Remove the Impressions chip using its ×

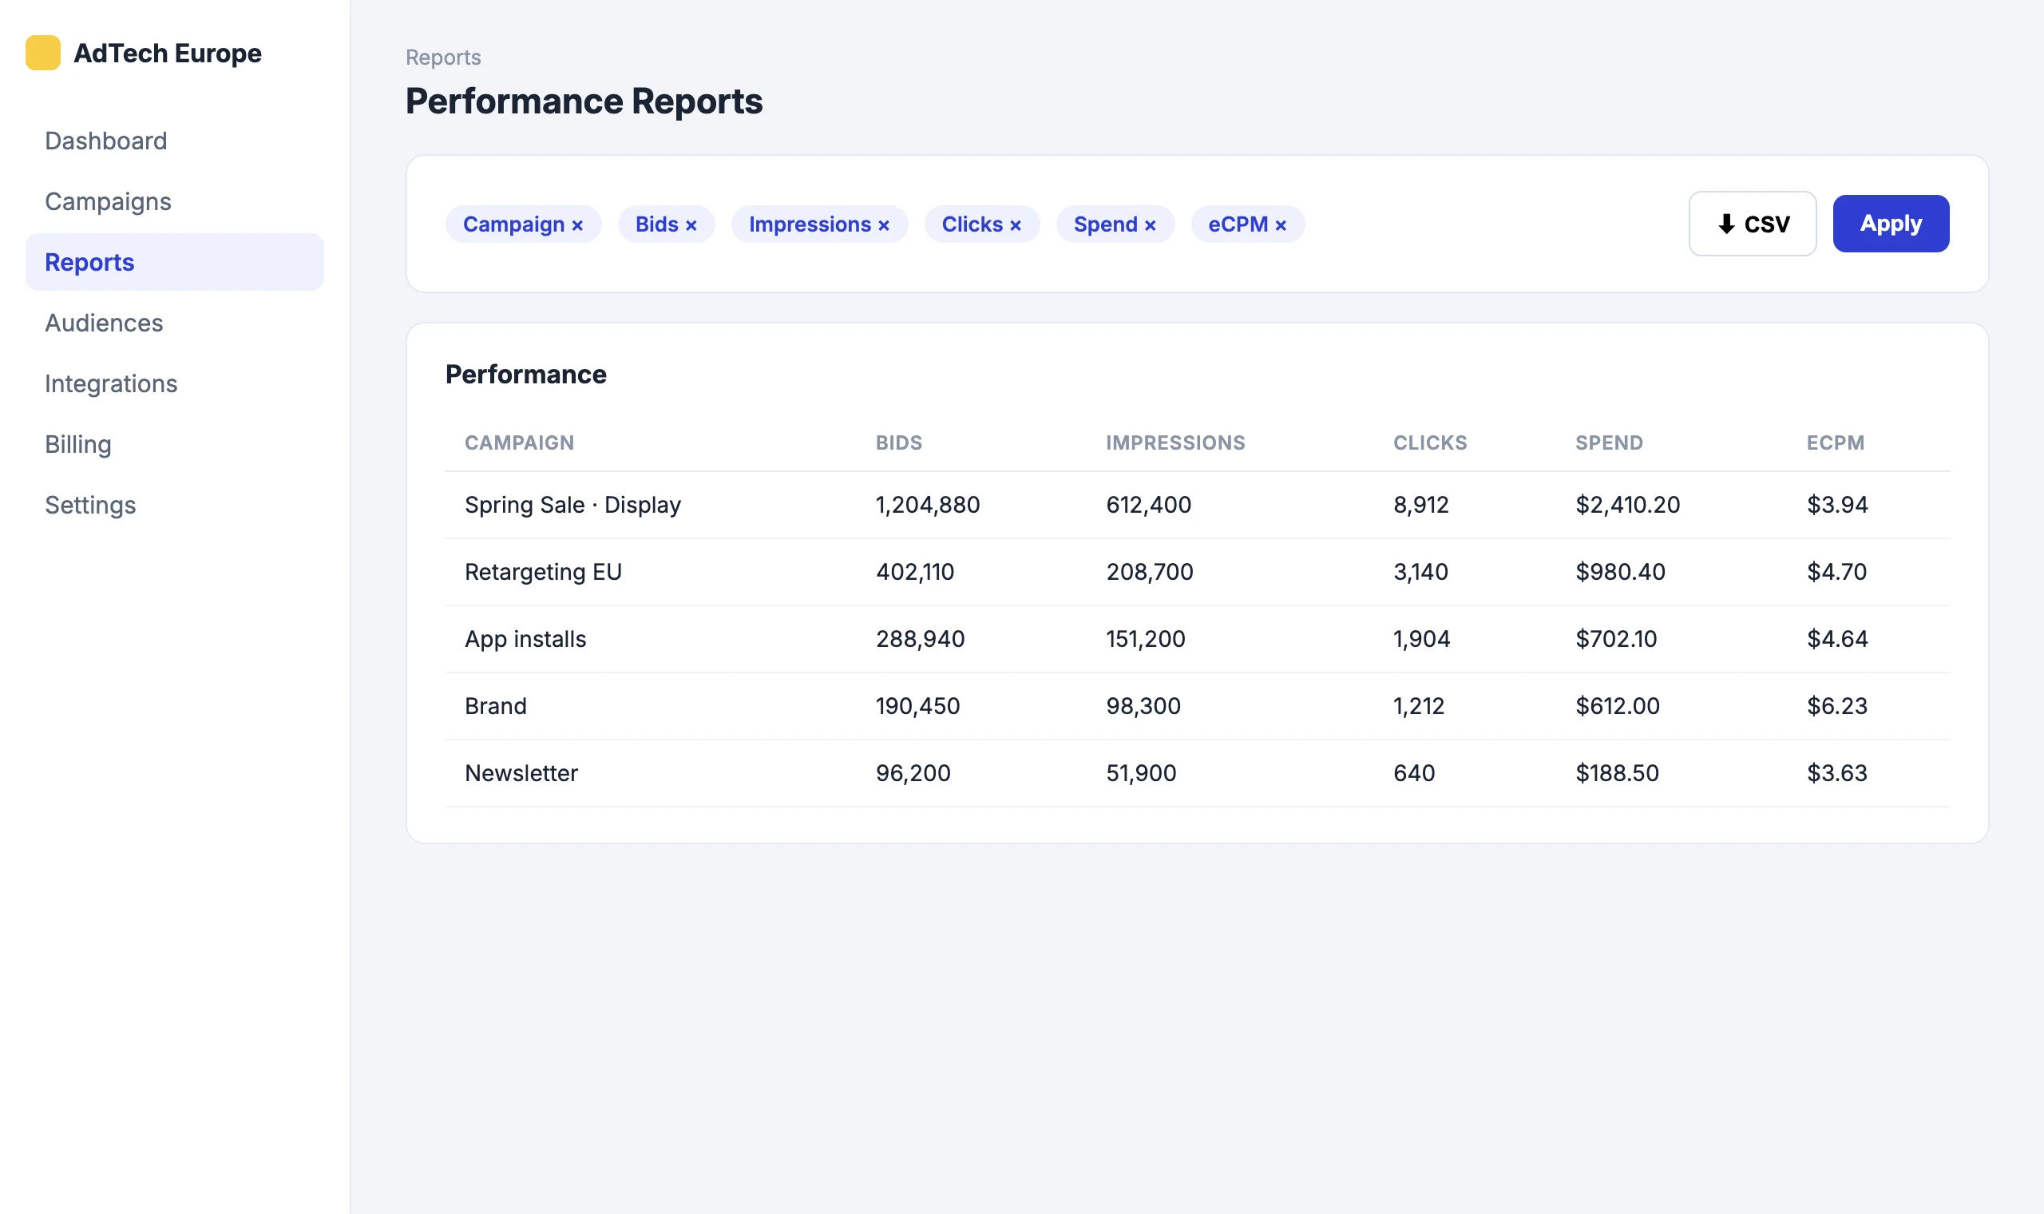click(x=884, y=226)
